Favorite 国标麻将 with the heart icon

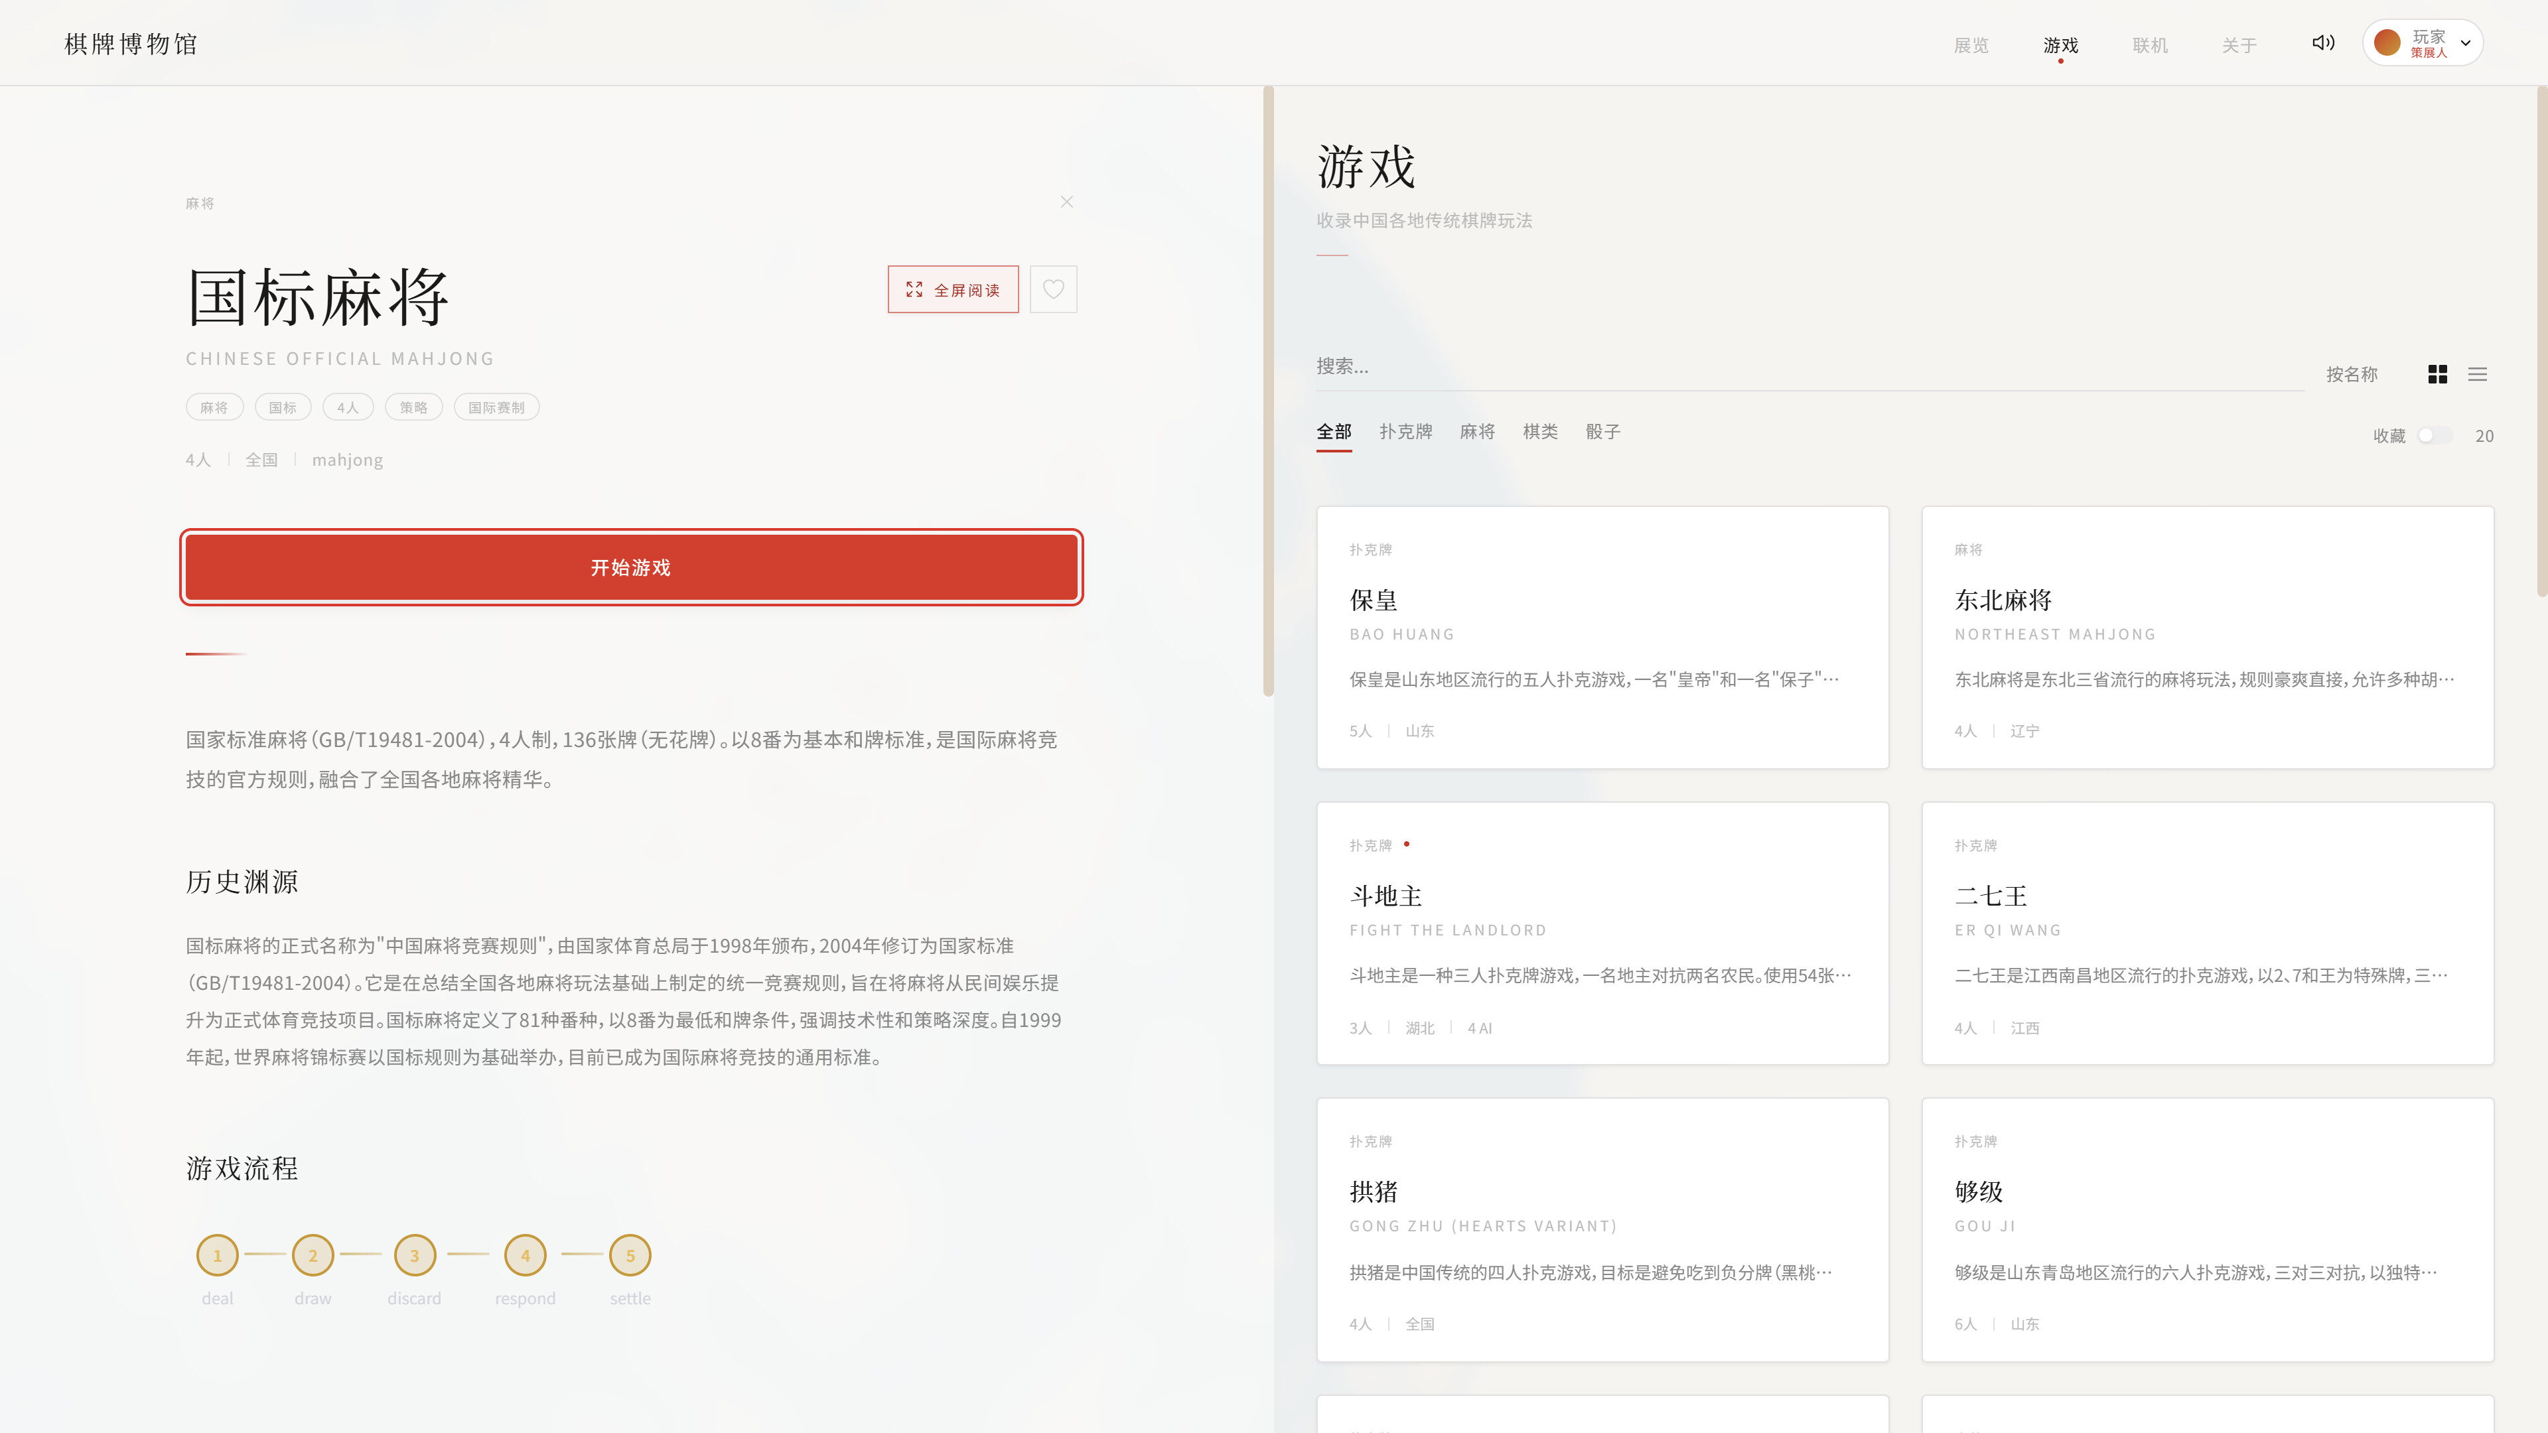point(1052,290)
